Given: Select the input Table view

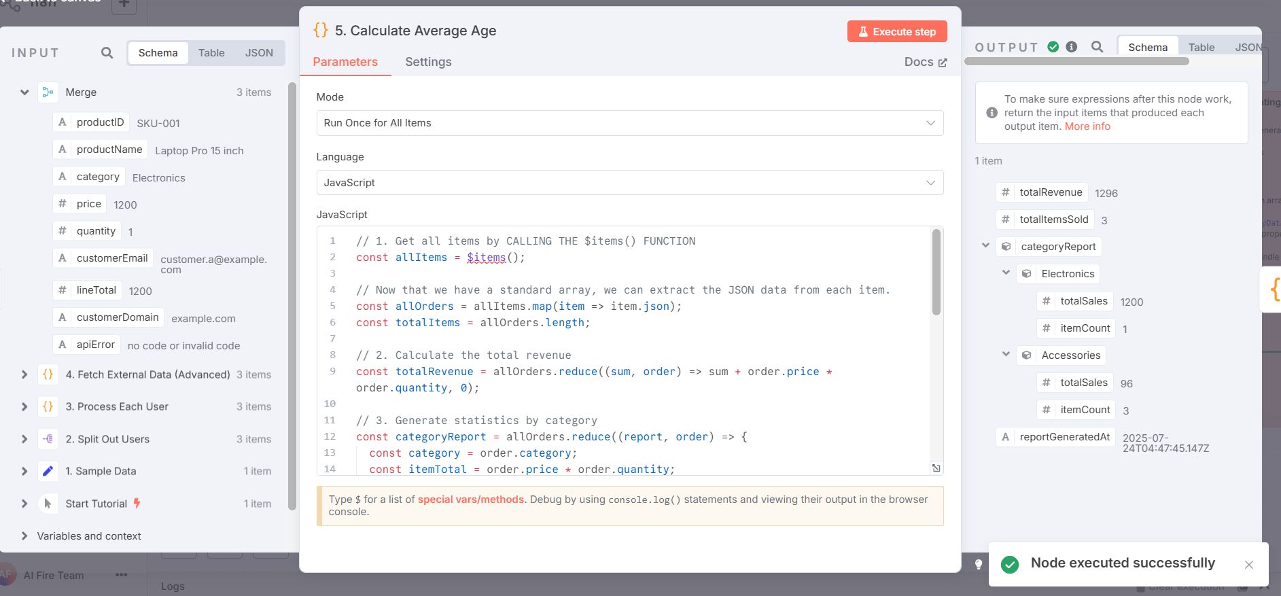Looking at the screenshot, I should pyautogui.click(x=211, y=52).
